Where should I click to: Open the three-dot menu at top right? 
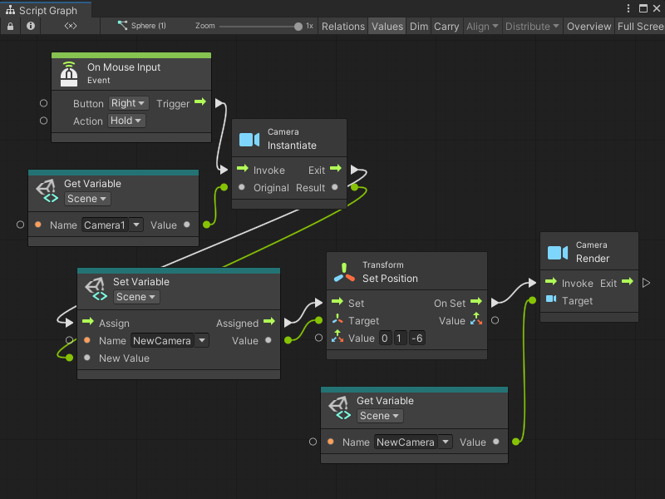point(630,7)
